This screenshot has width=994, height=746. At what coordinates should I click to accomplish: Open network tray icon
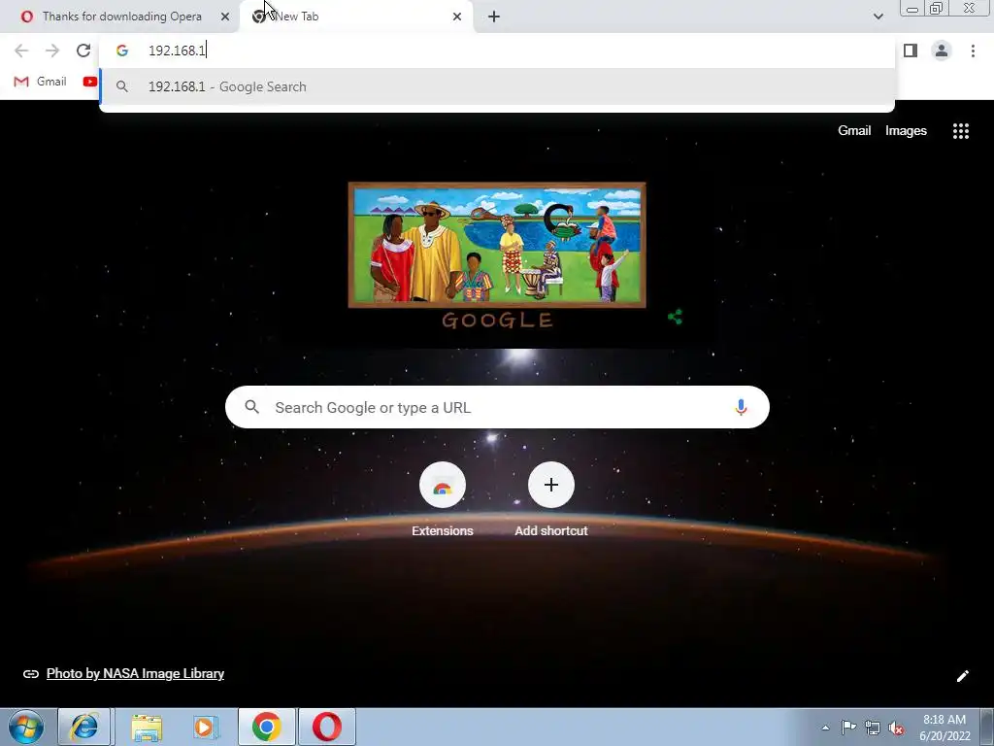click(x=873, y=728)
